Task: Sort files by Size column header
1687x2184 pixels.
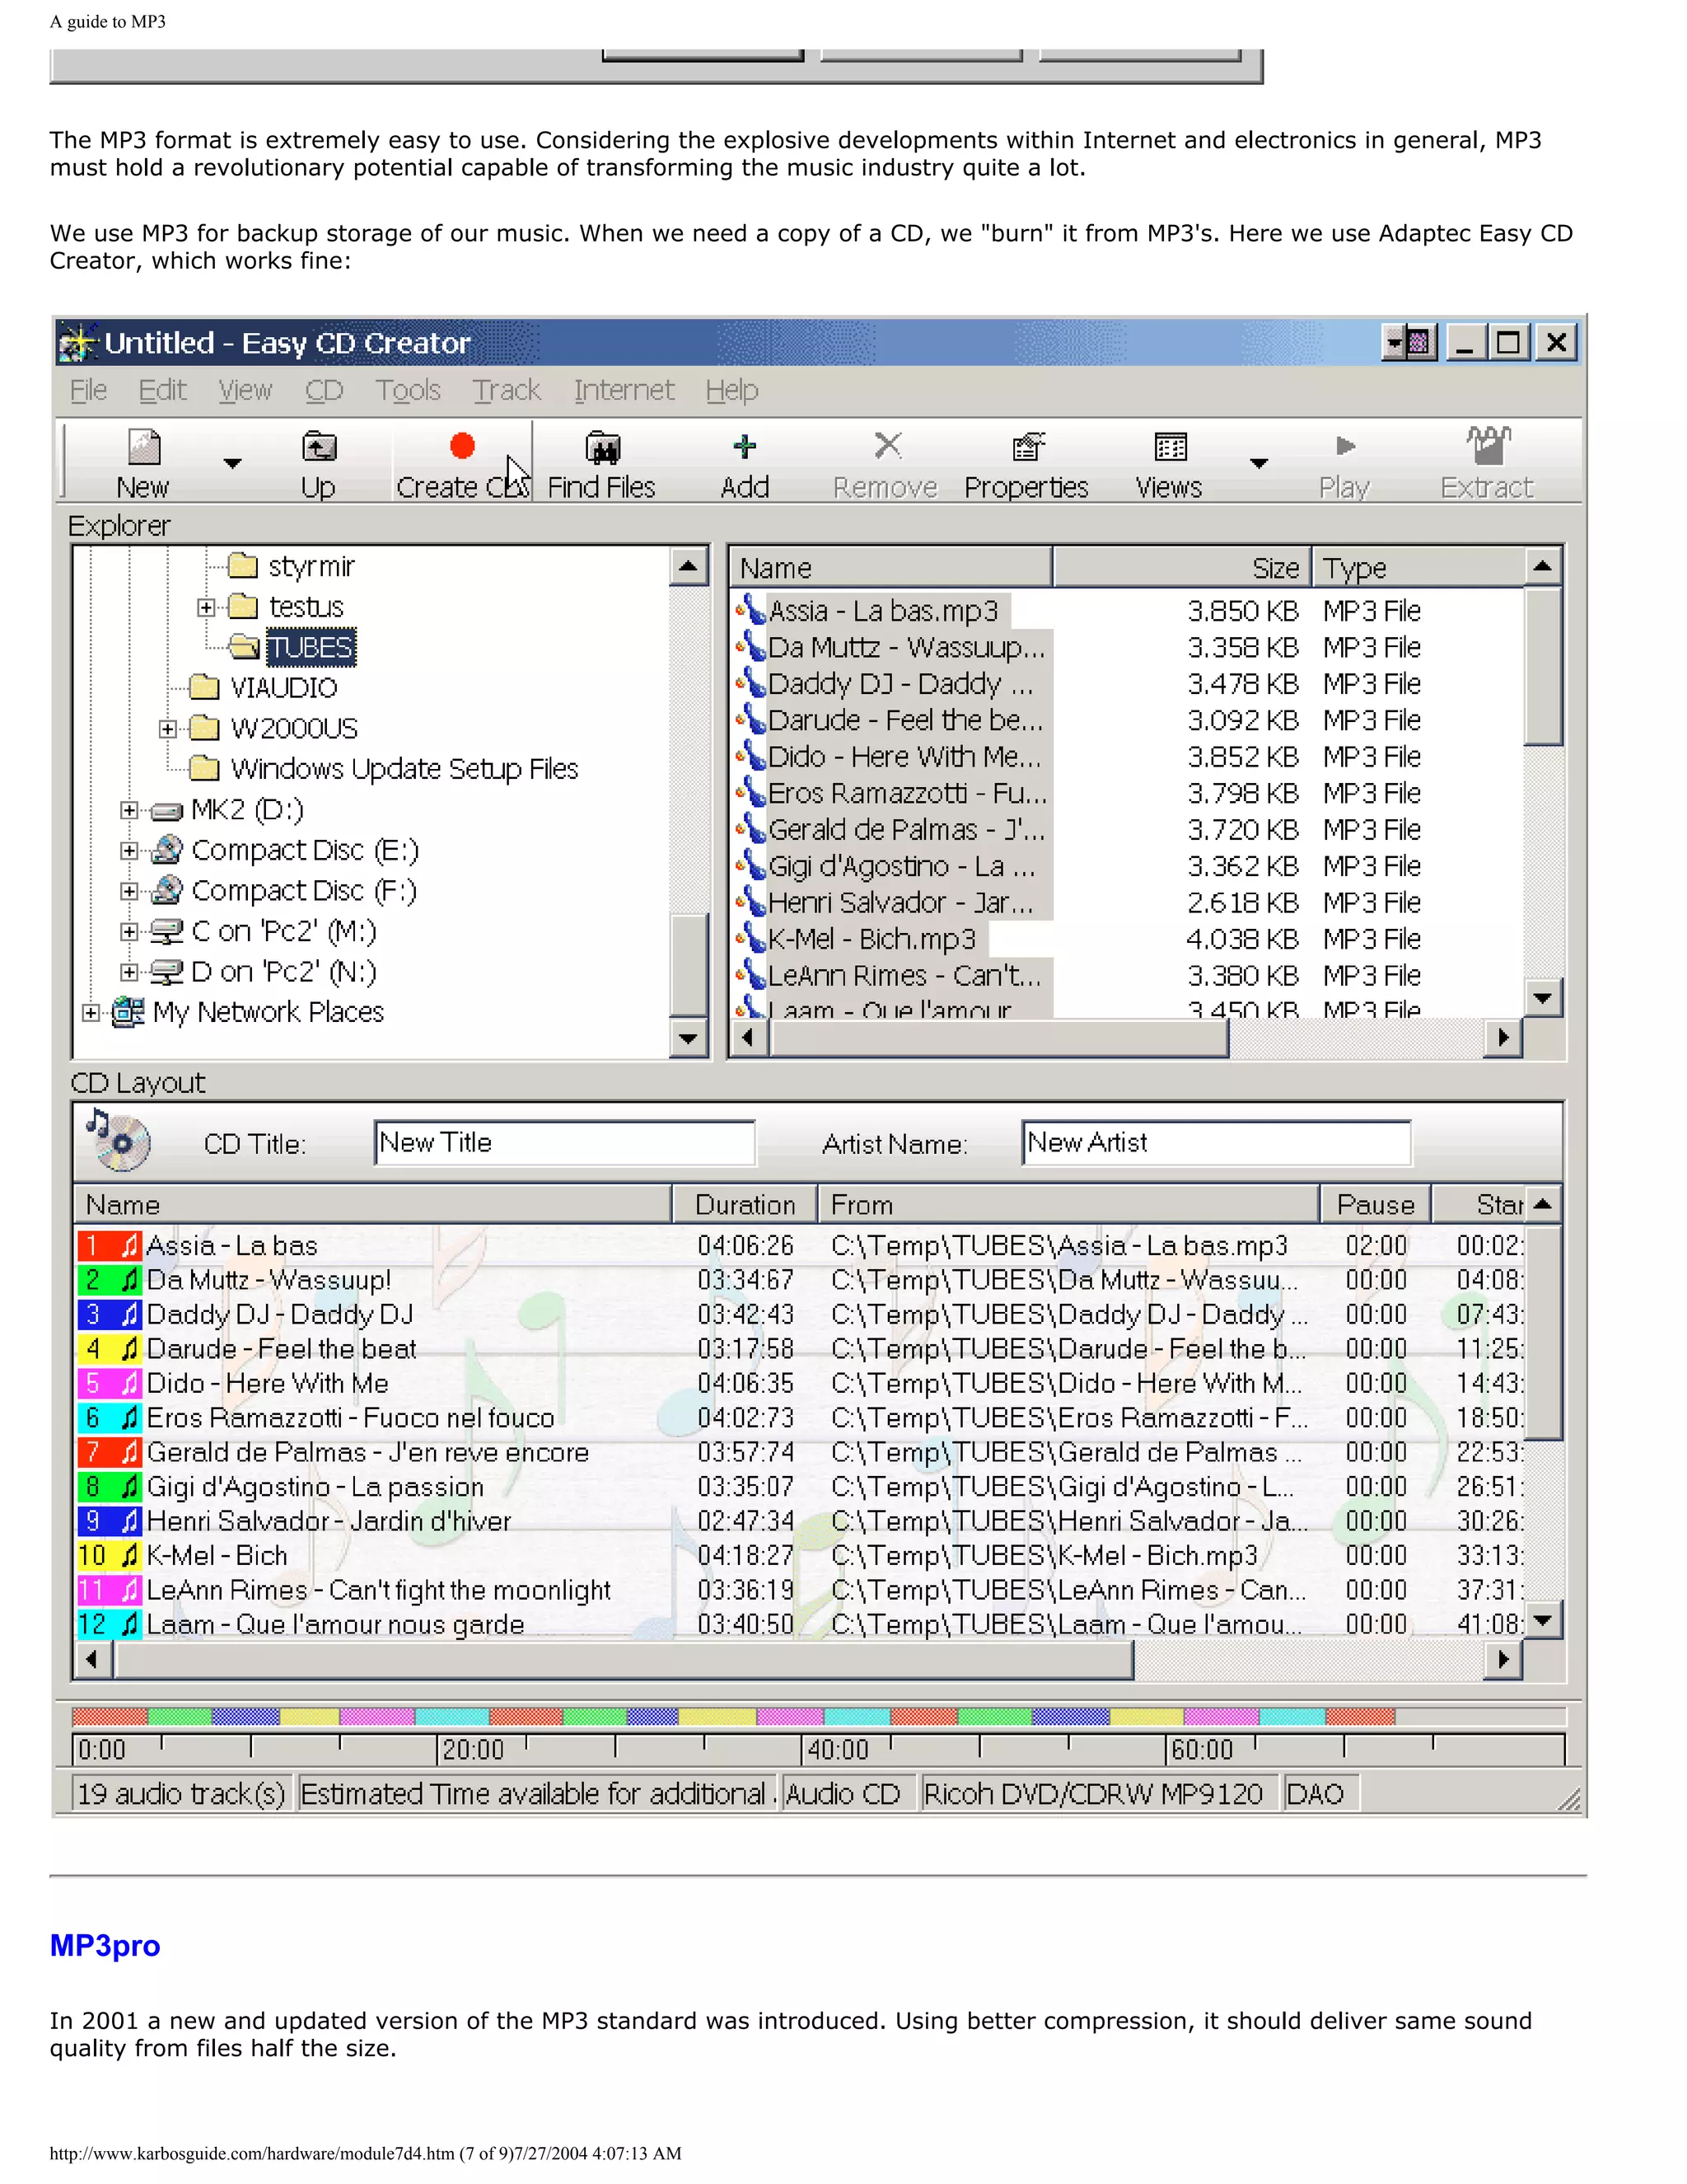Action: [1182, 568]
